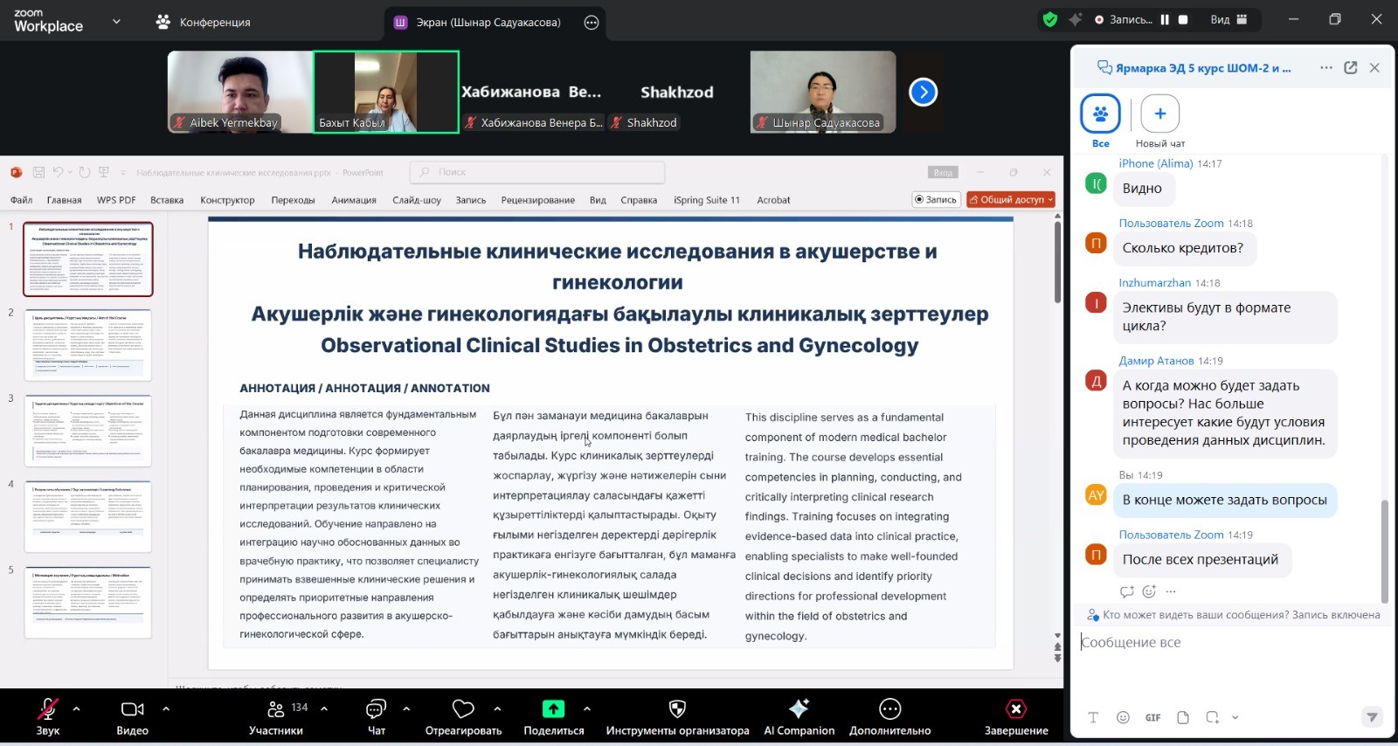Switch to Конференция tab
Screen dimensions: 1398x746
pyautogui.click(x=203, y=22)
